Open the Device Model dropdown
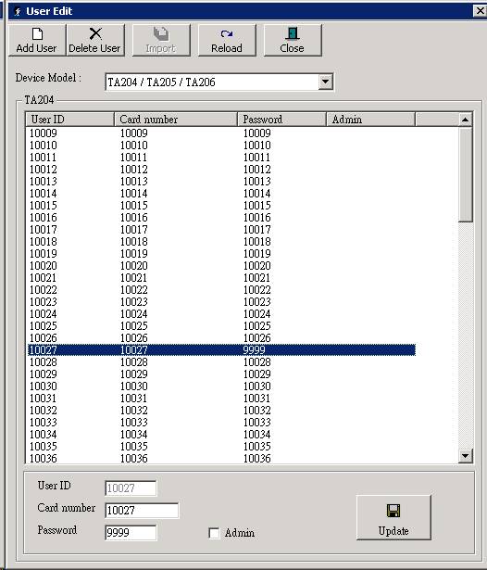 325,82
